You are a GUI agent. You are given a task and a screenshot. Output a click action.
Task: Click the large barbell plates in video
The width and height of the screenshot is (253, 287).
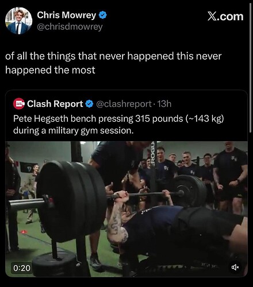[x=72, y=201]
